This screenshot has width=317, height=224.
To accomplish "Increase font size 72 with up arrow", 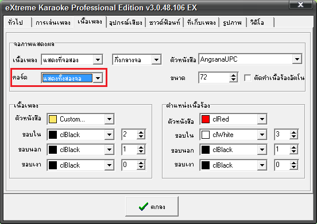I will (234, 75).
